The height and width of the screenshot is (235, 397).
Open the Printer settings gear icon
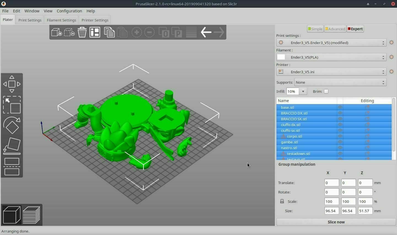pyautogui.click(x=391, y=72)
